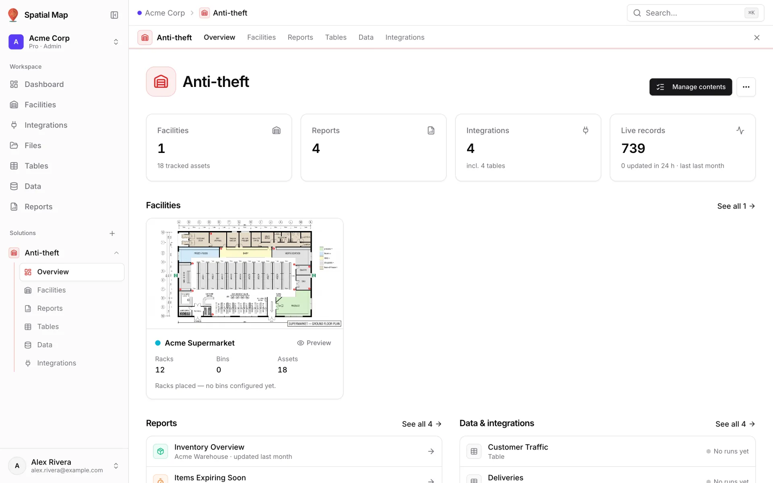This screenshot has height=483, width=773.
Task: Switch to the Tables tab
Action: [336, 37]
